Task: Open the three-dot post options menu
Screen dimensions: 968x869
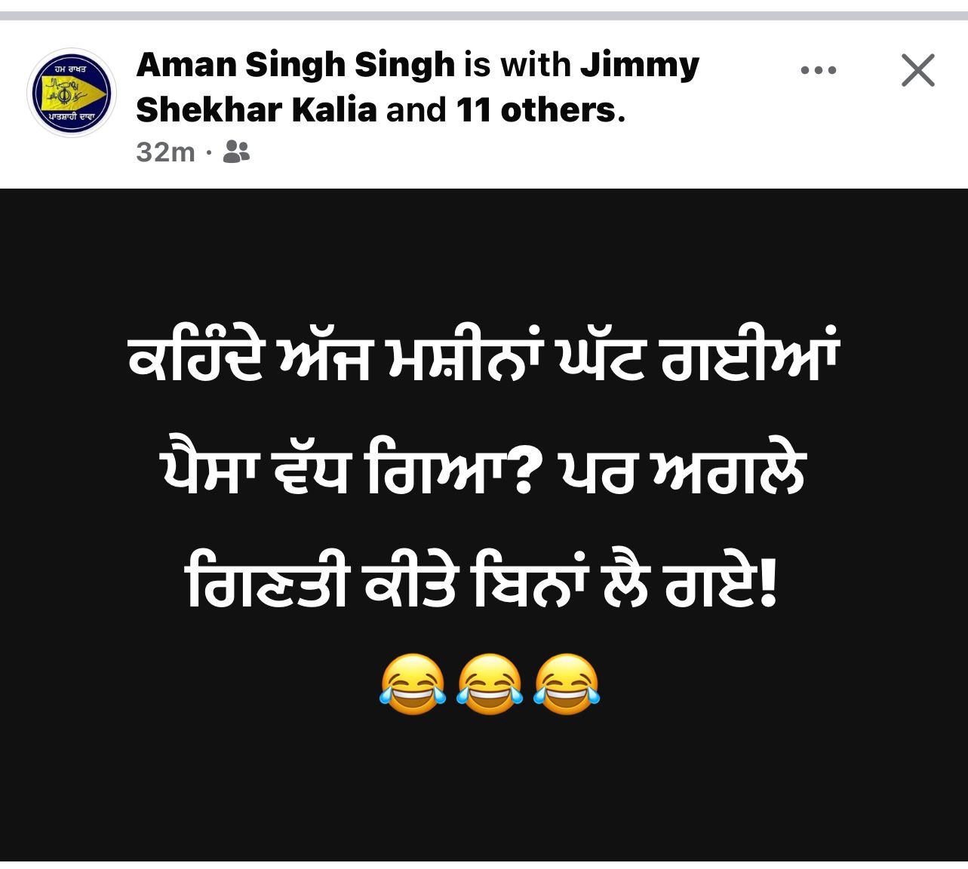Action: point(819,71)
